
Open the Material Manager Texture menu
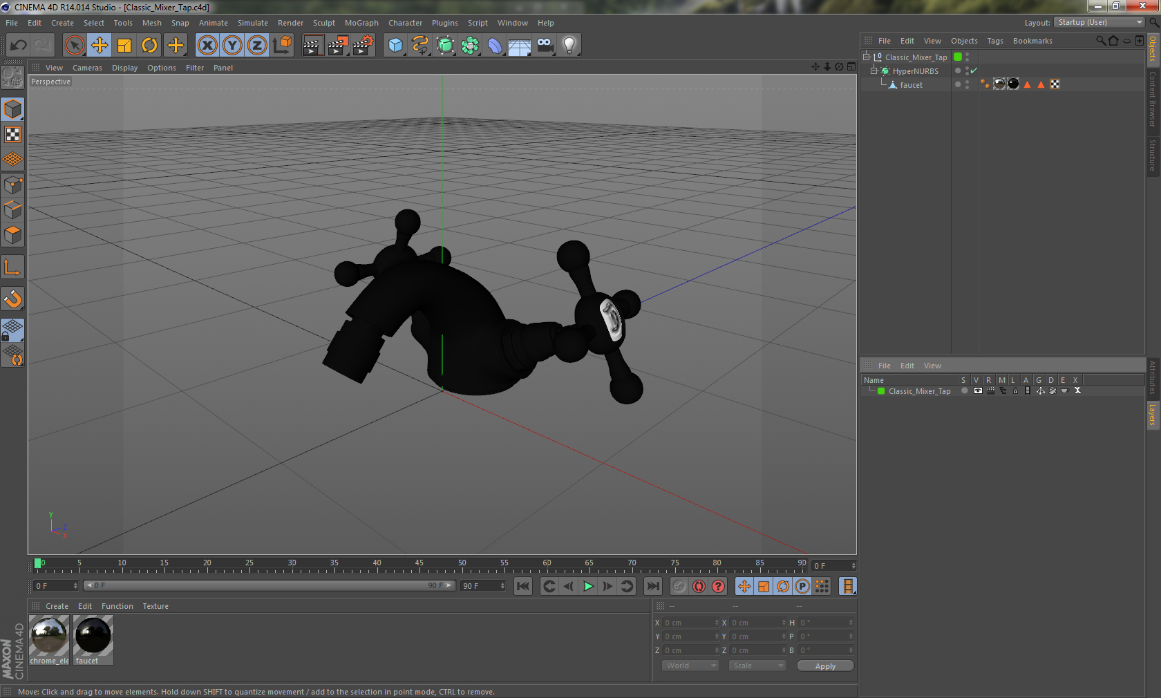point(155,606)
